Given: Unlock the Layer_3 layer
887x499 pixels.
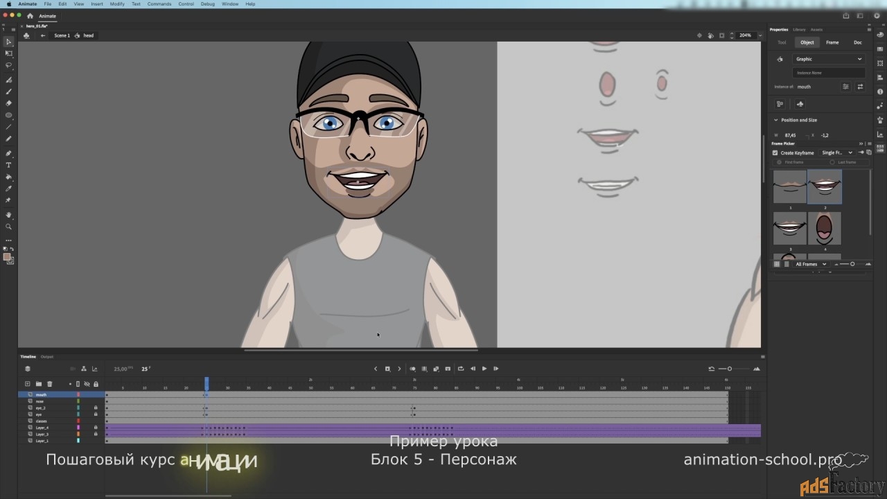Looking at the screenshot, I should pyautogui.click(x=96, y=434).
